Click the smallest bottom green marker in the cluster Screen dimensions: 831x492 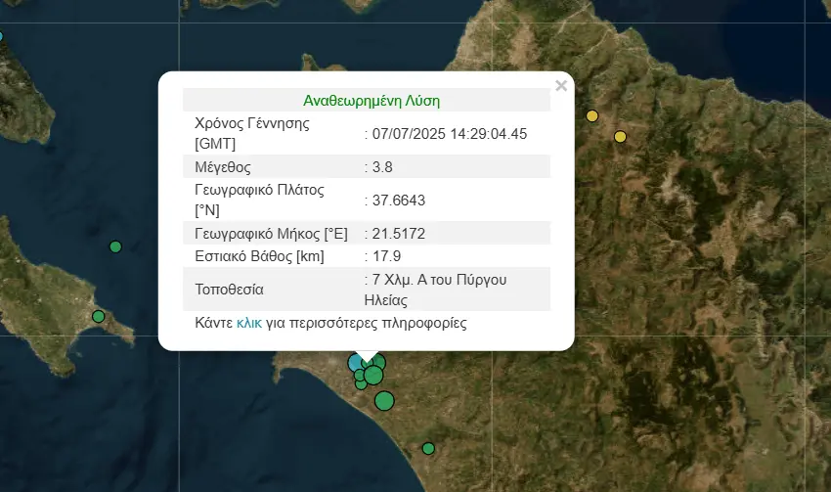pos(361,384)
